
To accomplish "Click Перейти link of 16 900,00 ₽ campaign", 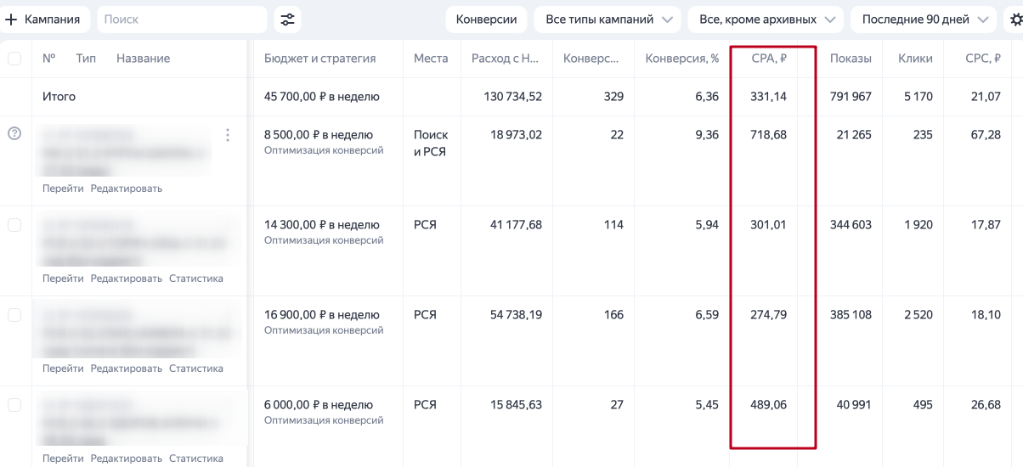I will tap(63, 369).
